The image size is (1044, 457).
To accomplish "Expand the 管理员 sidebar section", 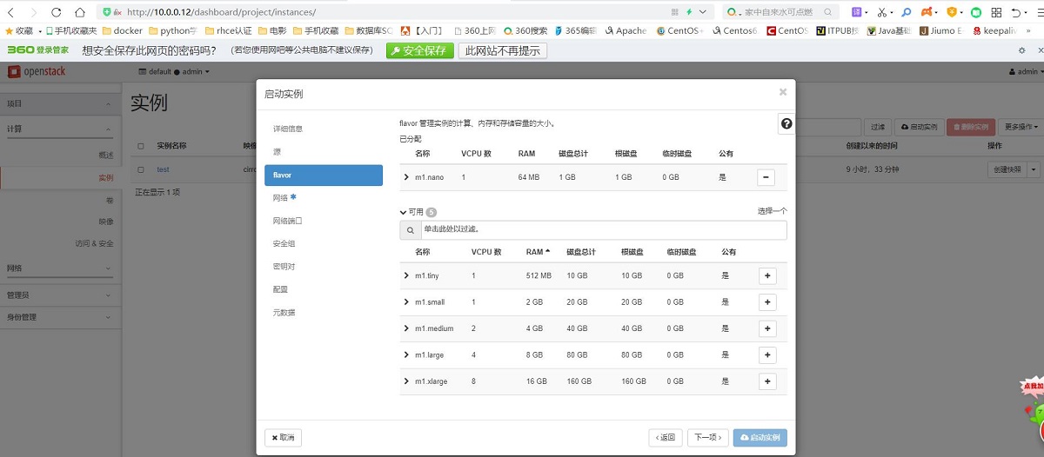I will [x=60, y=295].
